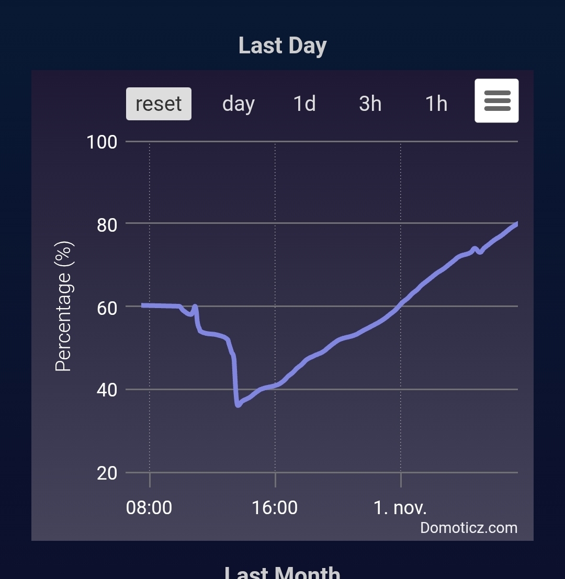The width and height of the screenshot is (565, 579).
Task: Click the line's rightmost end near 80%
Action: 516,225
